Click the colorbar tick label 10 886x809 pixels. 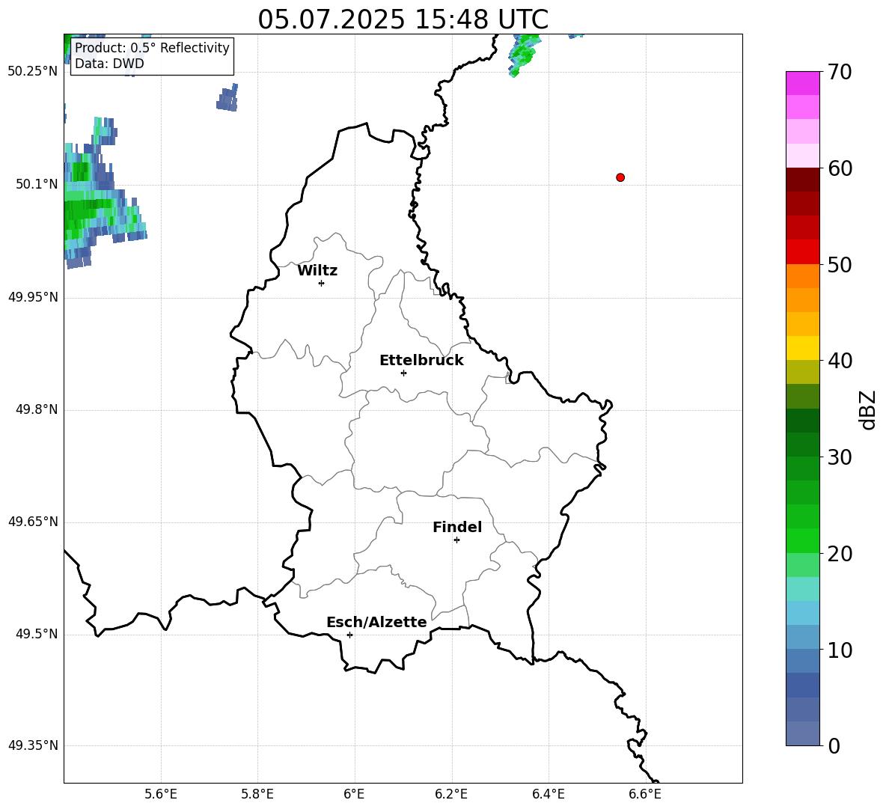point(840,650)
